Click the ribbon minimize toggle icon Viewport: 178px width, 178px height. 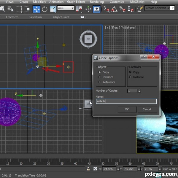[82, 17]
